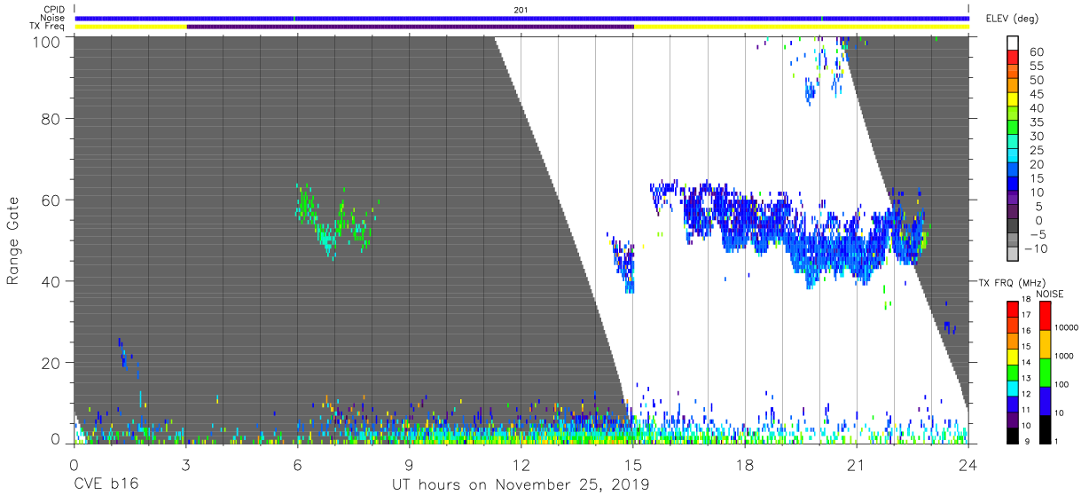Select the 'TX Freq' row label

[x=48, y=27]
